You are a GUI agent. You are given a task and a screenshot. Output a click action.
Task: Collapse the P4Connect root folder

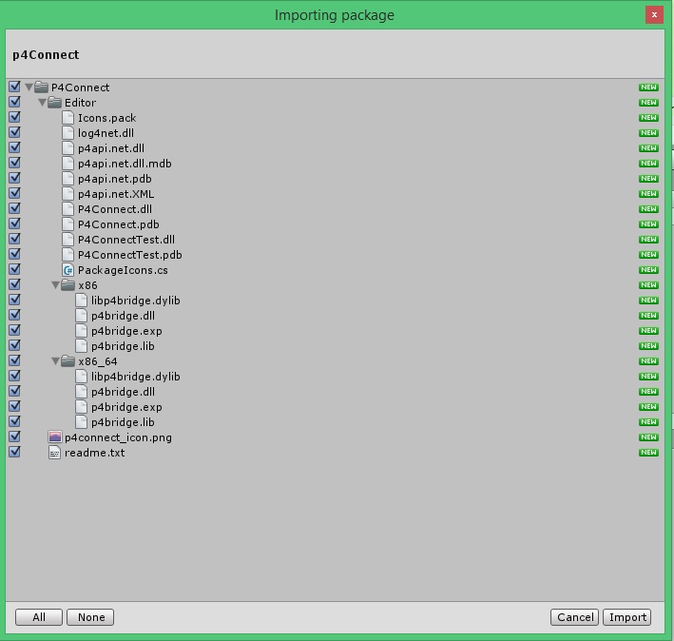(29, 87)
